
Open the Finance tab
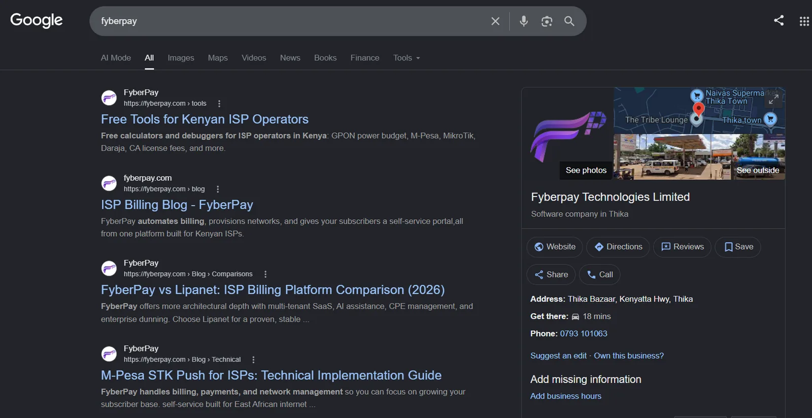coord(365,58)
